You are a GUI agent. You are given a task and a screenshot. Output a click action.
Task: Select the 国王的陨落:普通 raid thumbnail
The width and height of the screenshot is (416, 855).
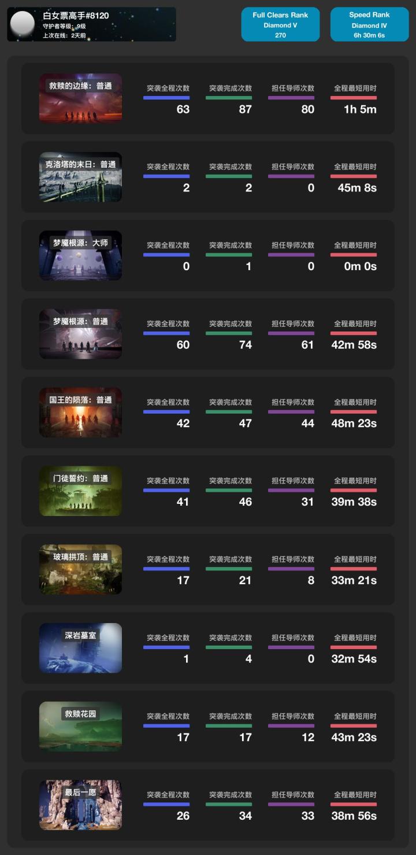[80, 412]
